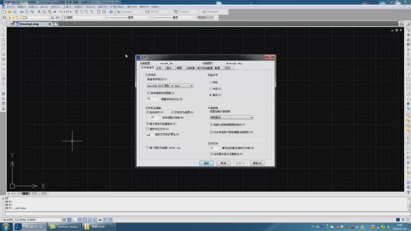Click the Cut scissors icon
The image size is (411, 231).
click(39, 12)
